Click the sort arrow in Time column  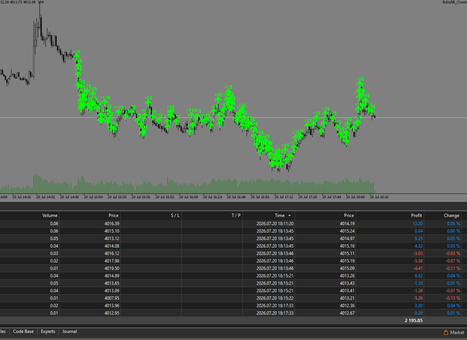point(289,215)
